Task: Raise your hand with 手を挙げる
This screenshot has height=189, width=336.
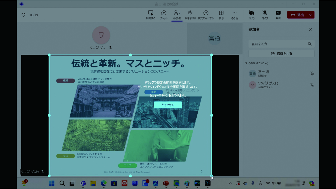Action: pos(190,14)
